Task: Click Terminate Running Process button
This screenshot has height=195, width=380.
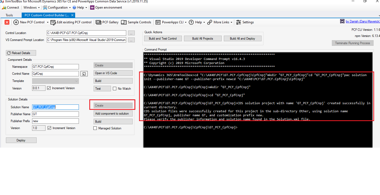Action: [352, 43]
